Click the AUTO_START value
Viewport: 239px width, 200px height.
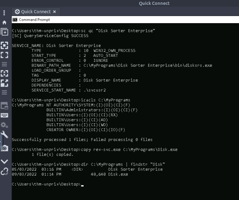click(105, 56)
